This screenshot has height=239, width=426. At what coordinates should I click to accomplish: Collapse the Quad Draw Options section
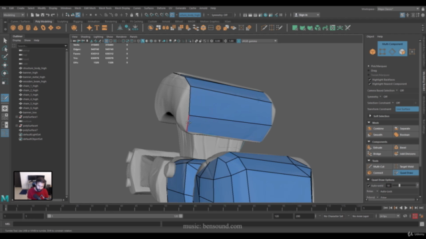[x=369, y=180]
